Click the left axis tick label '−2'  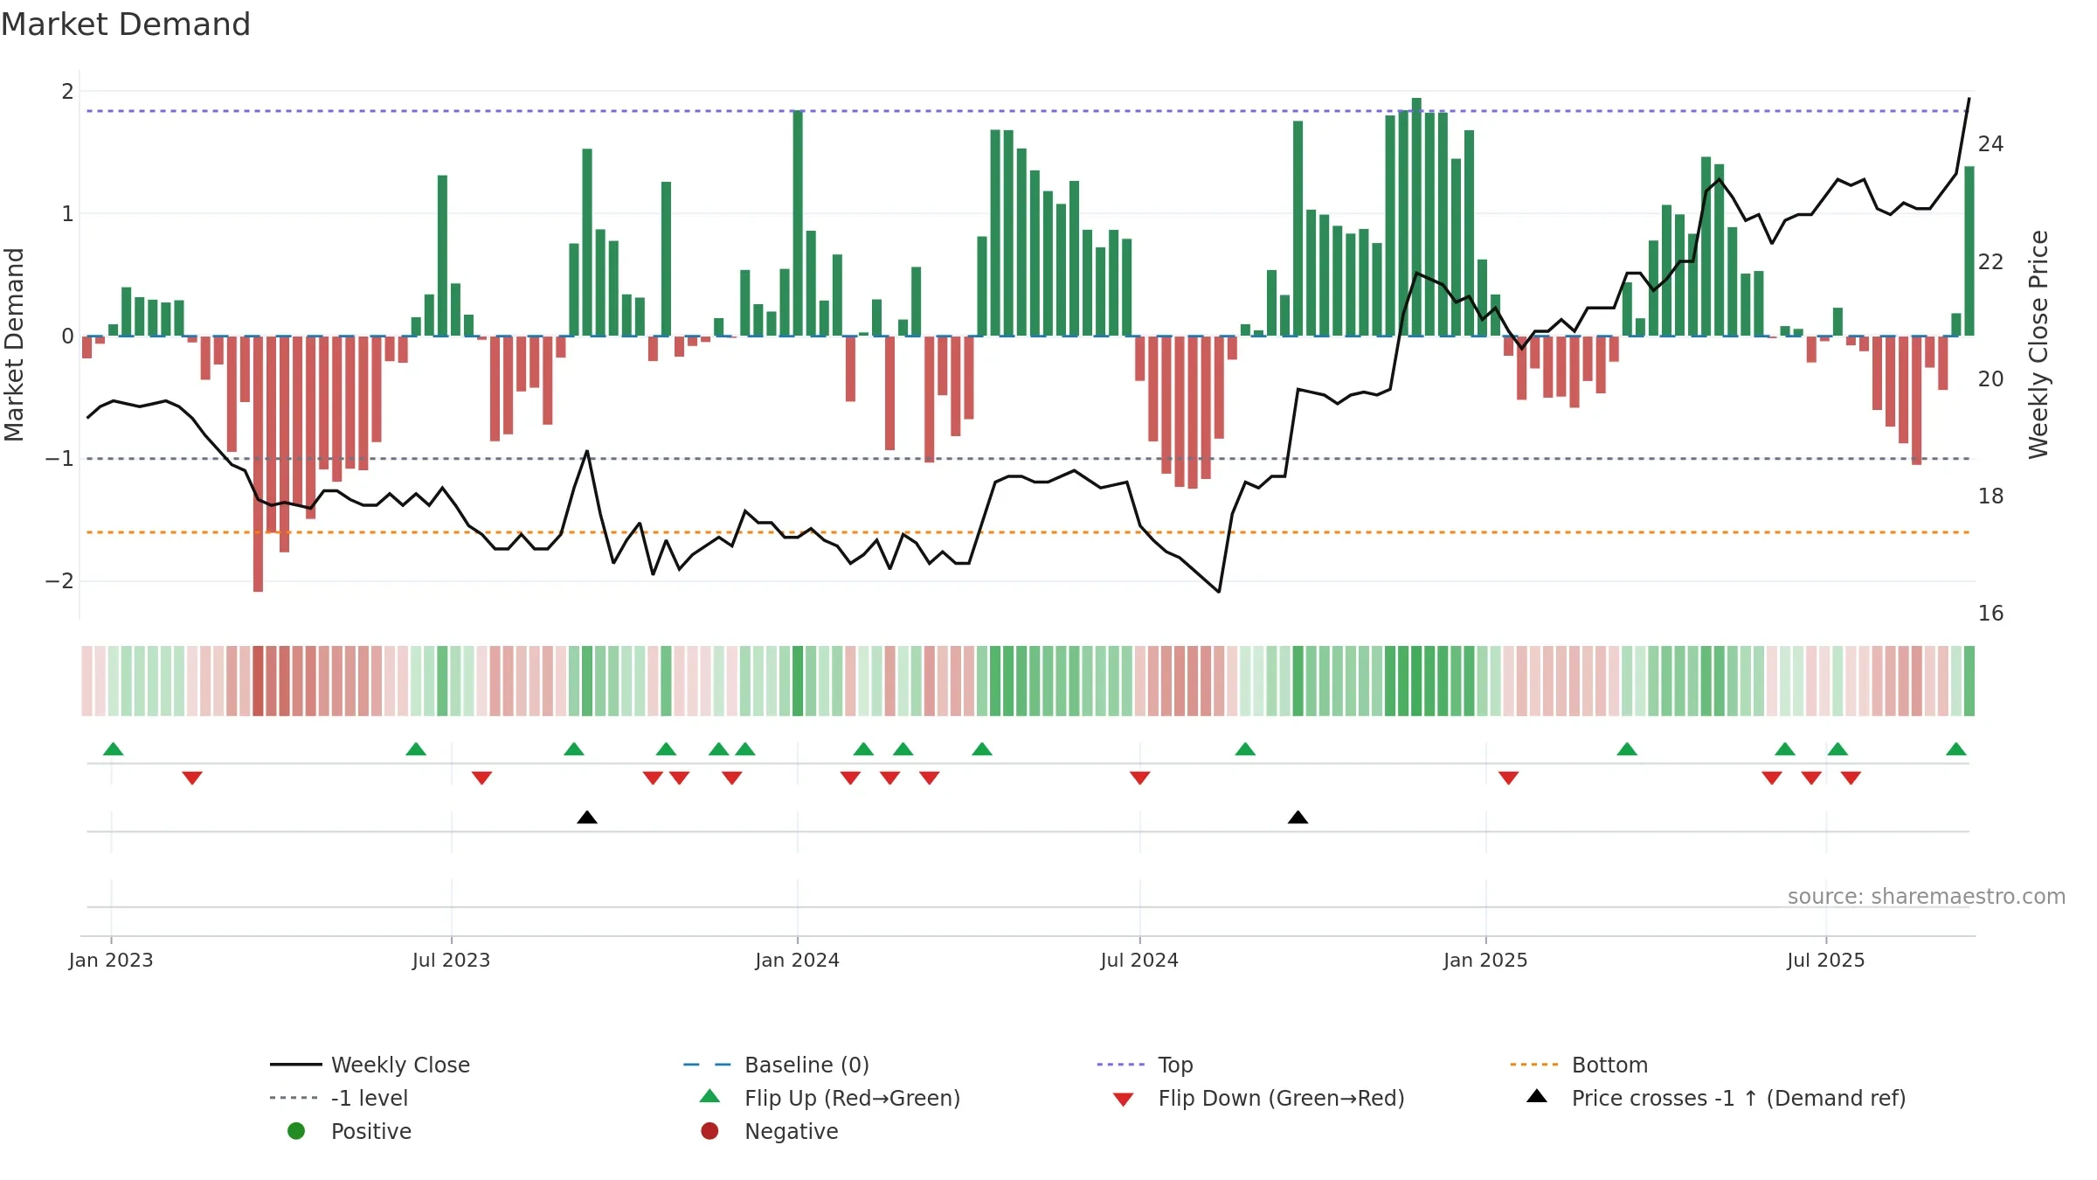tap(59, 580)
